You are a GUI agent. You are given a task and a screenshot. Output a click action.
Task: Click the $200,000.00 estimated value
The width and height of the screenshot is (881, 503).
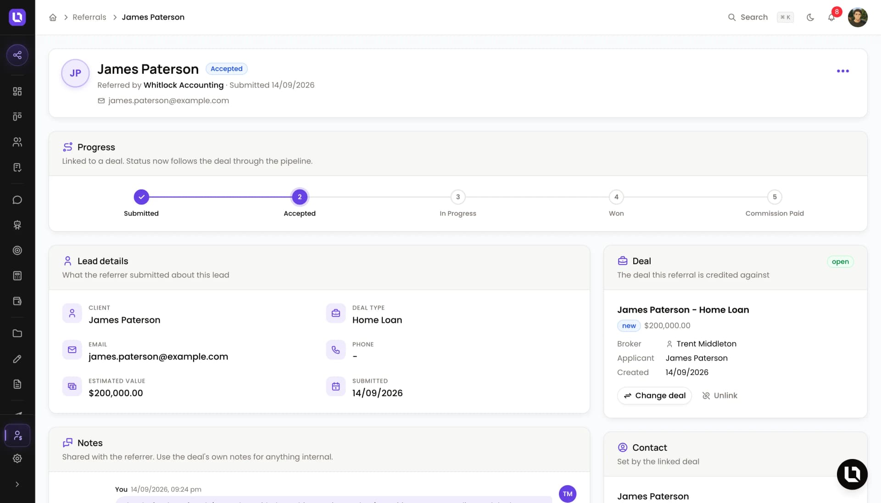pyautogui.click(x=116, y=393)
